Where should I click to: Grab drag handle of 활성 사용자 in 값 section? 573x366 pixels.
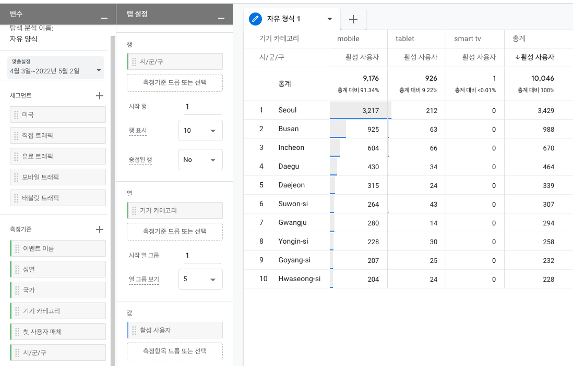pos(134,330)
